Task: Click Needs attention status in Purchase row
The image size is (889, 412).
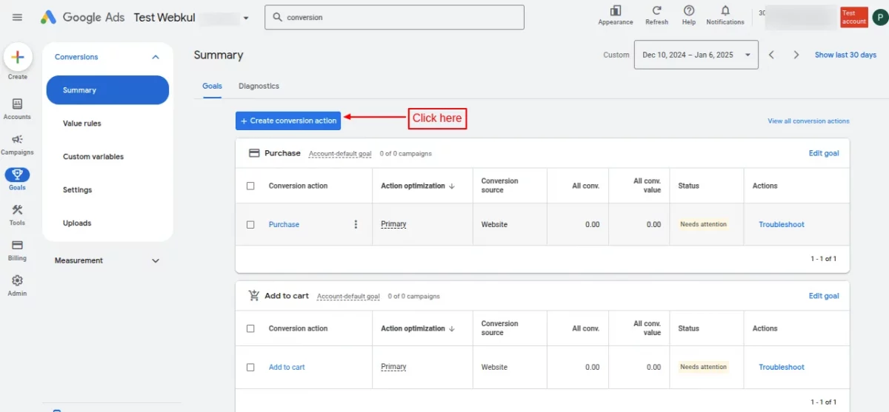Action: [703, 224]
